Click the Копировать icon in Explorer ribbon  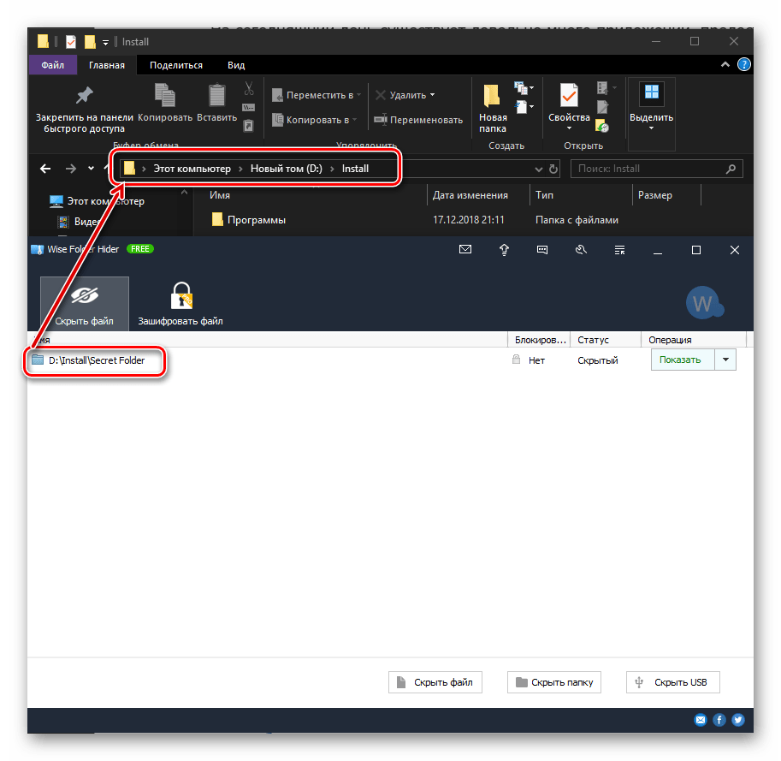pos(165,95)
